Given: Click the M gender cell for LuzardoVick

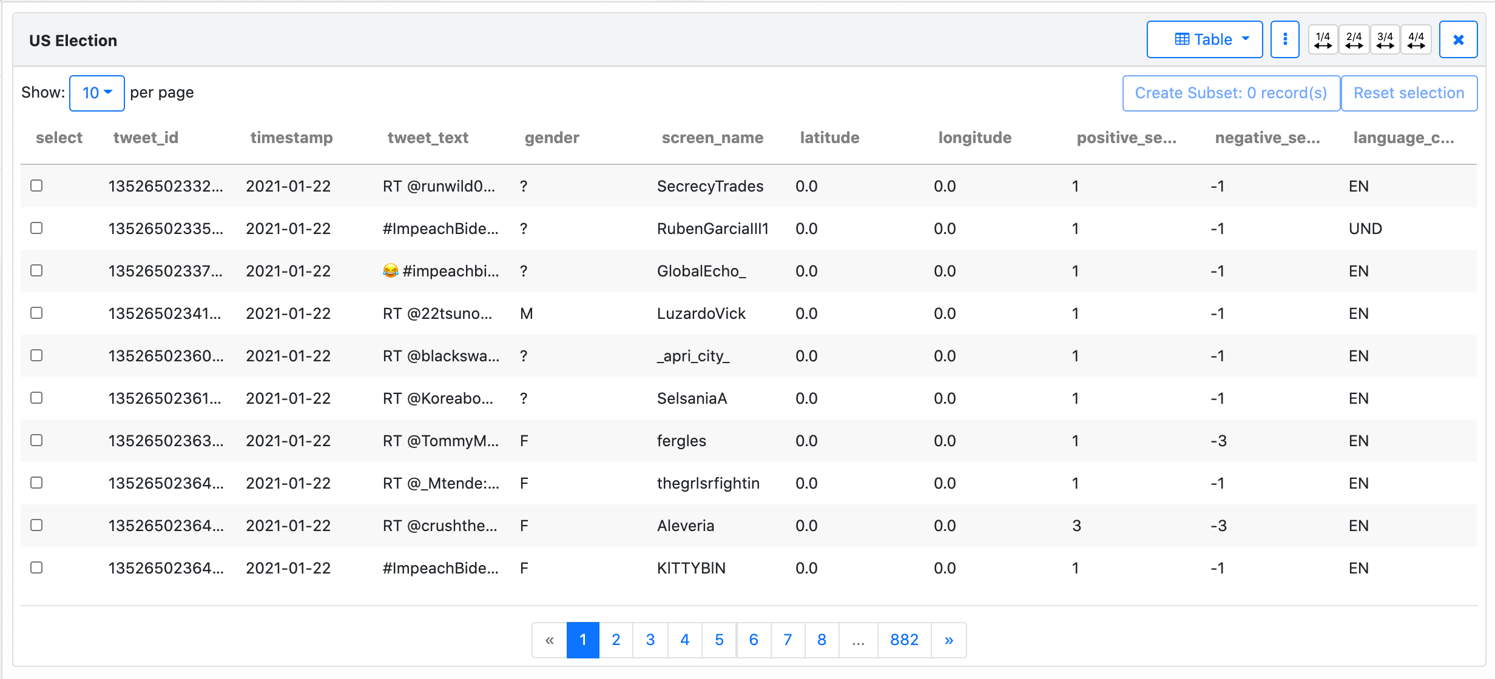Looking at the screenshot, I should [x=526, y=313].
